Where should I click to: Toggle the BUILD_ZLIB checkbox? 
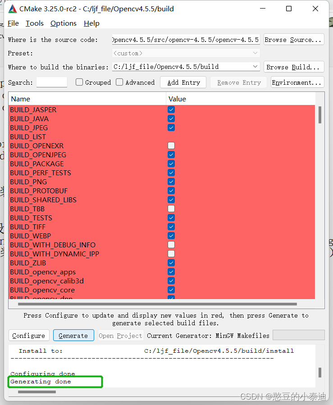[171, 263]
